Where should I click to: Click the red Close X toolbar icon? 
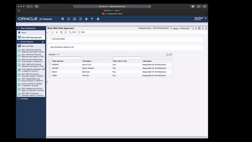(66, 32)
